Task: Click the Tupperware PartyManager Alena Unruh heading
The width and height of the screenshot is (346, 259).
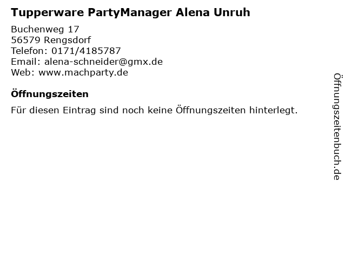Action: 130,12
